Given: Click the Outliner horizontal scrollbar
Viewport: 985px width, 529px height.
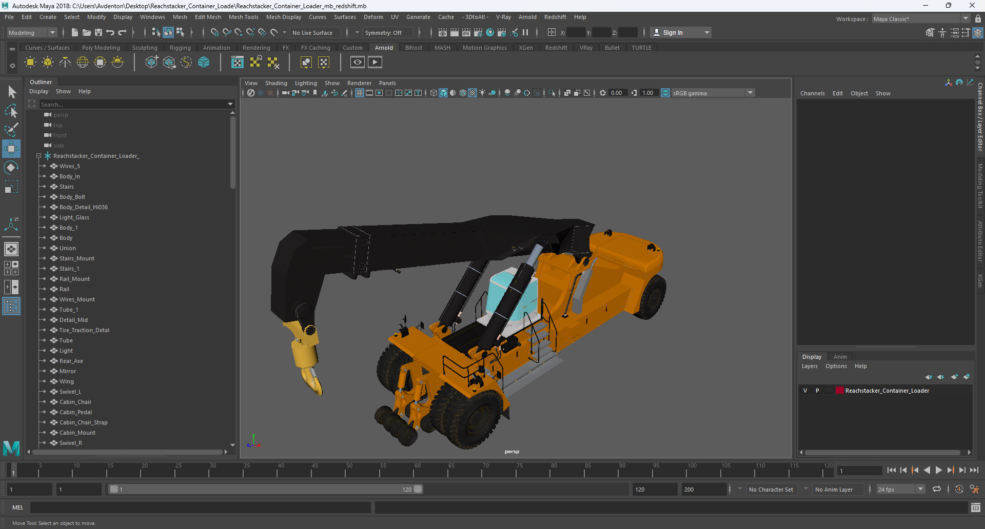Looking at the screenshot, I should click(127, 452).
